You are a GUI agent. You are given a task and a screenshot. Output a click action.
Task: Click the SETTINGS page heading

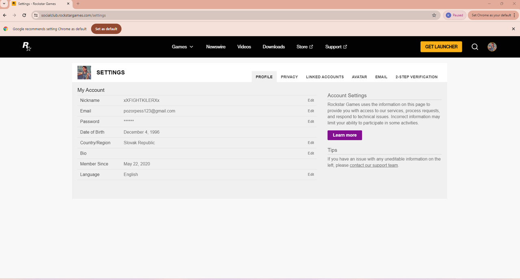tap(110, 72)
